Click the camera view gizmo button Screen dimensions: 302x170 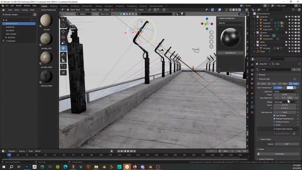tap(211, 42)
